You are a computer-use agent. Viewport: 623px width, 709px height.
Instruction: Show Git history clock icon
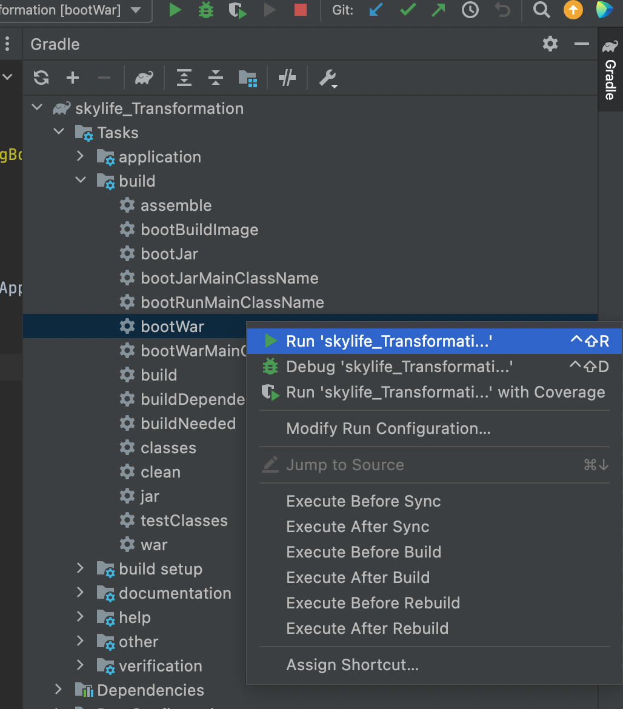click(x=470, y=10)
